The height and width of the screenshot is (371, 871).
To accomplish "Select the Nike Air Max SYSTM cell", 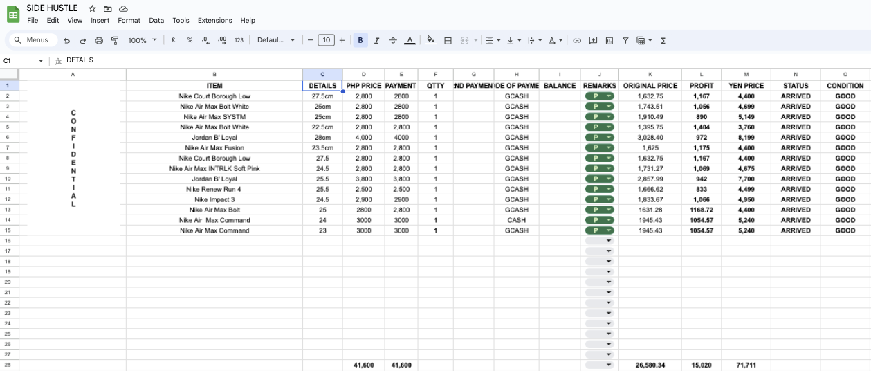I will pos(214,117).
